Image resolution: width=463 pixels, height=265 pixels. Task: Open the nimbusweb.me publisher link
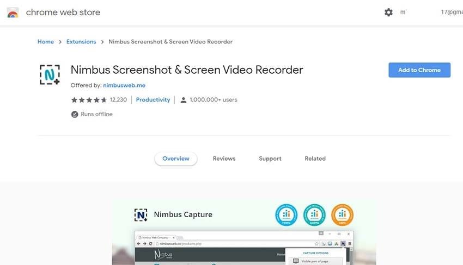coord(124,85)
